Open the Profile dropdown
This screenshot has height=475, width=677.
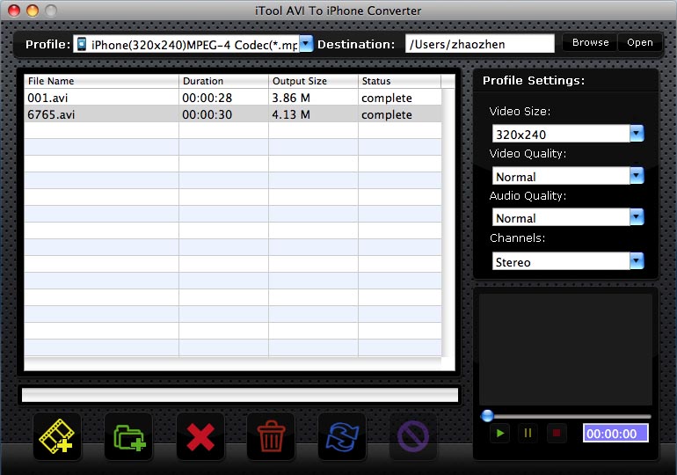click(306, 43)
